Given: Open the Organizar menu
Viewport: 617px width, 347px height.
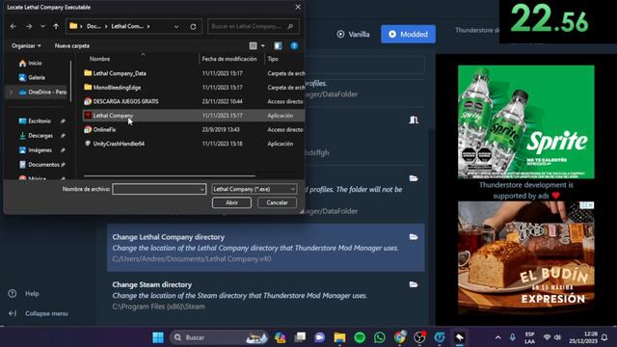Looking at the screenshot, I should (x=26, y=45).
